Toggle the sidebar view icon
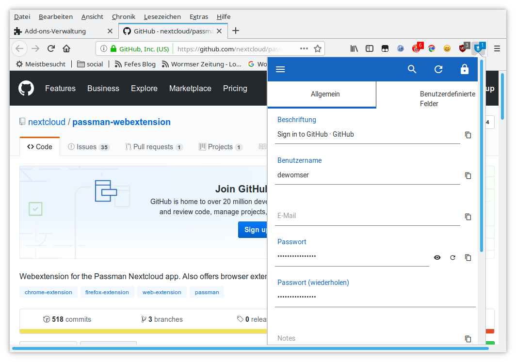Screen dimensions: 516x362 pos(370,48)
